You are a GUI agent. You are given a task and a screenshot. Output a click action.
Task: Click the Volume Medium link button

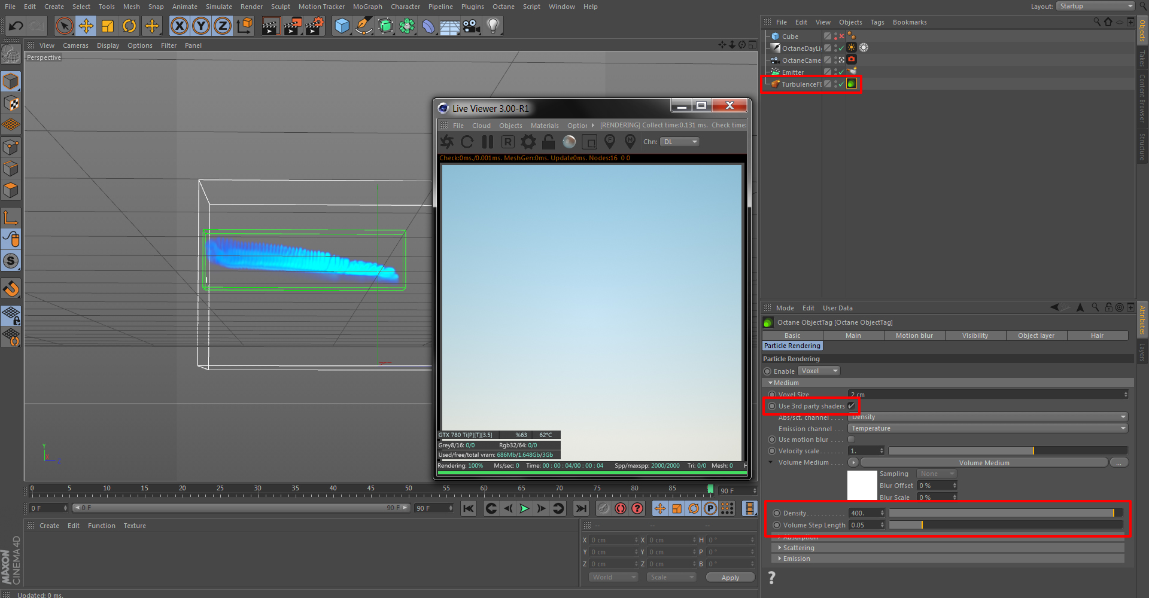984,463
